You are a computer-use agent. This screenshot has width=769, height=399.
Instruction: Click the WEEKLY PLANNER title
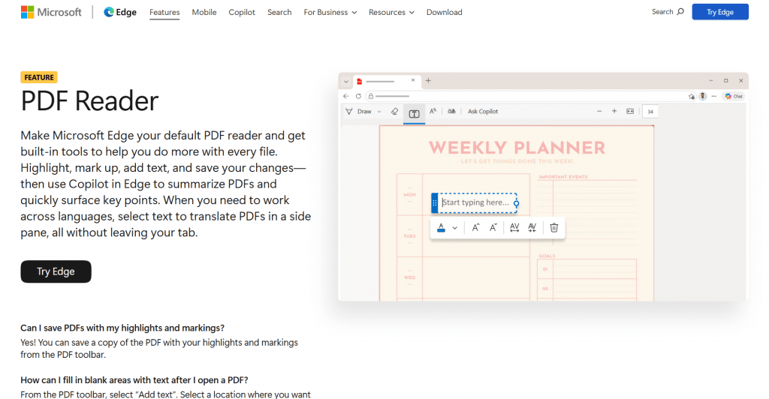517,148
